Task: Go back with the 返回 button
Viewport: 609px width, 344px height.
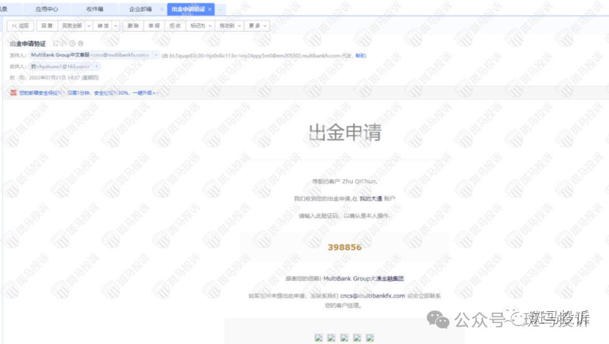Action: [x=20, y=25]
